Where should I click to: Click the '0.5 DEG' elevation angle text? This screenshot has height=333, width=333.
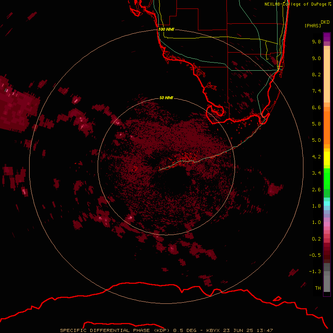point(185,330)
